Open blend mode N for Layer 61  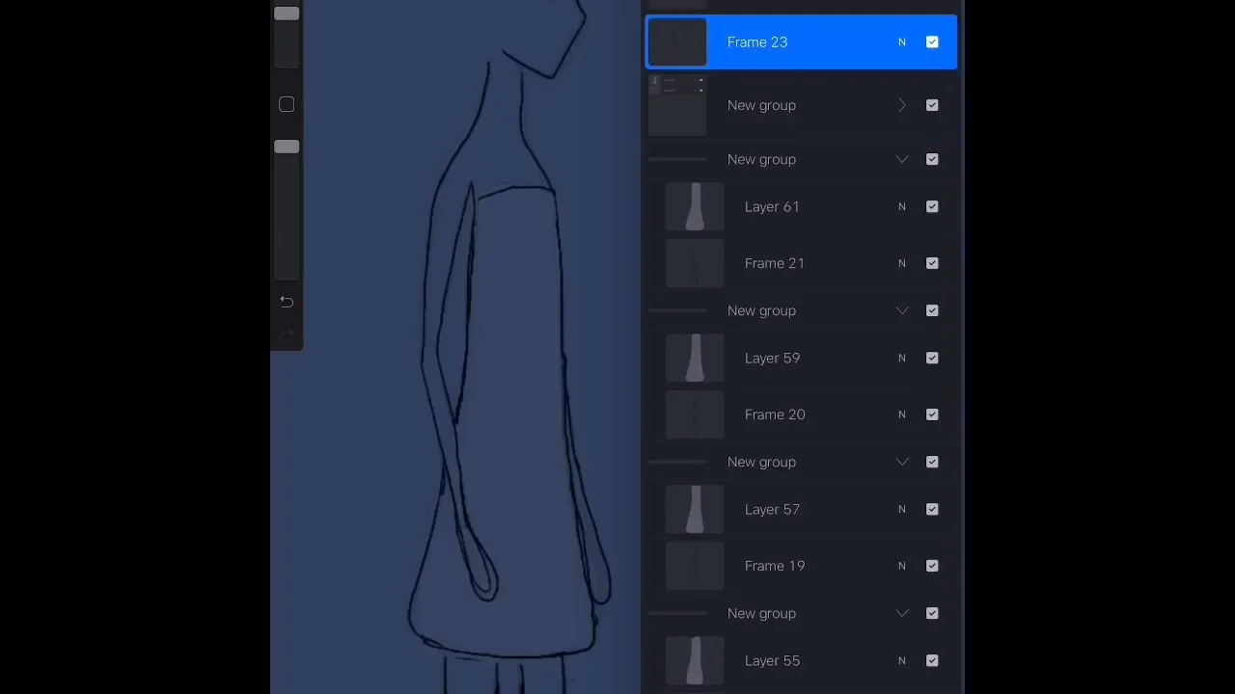(x=902, y=206)
